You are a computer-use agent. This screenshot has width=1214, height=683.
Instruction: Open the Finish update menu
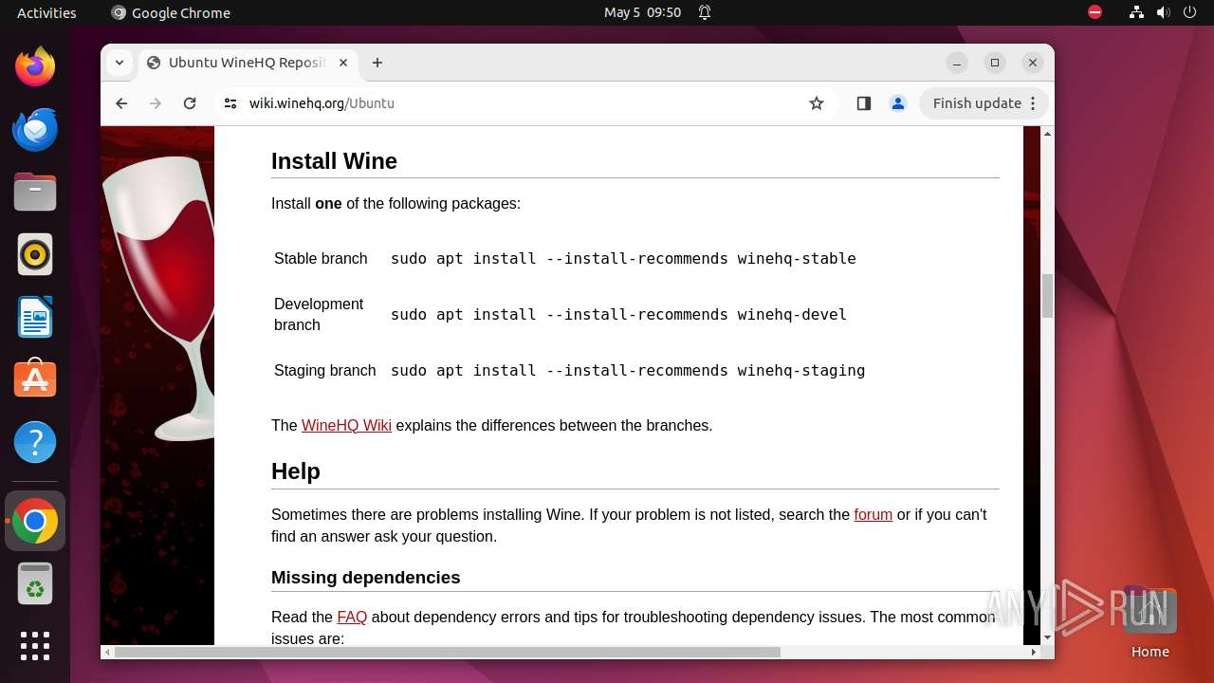tap(984, 103)
